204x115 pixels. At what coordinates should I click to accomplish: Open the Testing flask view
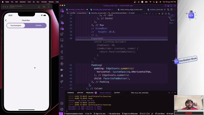(x=62, y=46)
